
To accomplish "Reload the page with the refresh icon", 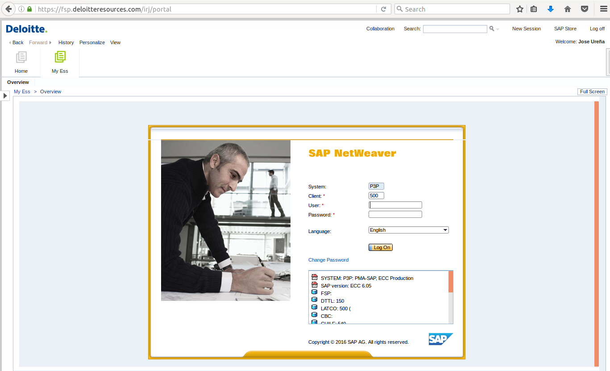I will tap(383, 9).
